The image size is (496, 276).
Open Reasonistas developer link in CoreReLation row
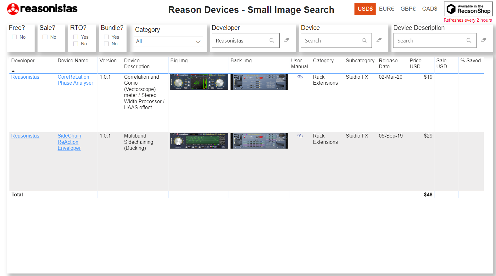[x=25, y=77]
